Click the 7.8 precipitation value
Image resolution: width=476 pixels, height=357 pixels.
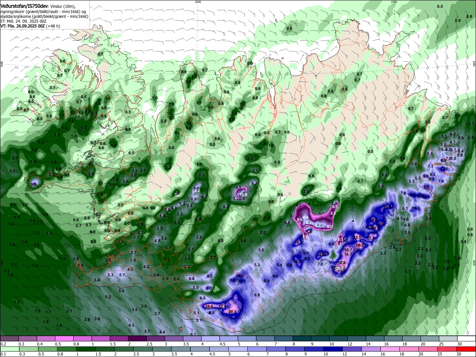tap(403, 193)
